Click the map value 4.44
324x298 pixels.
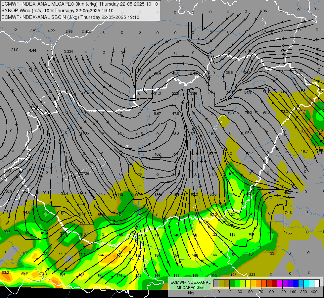[33, 50]
